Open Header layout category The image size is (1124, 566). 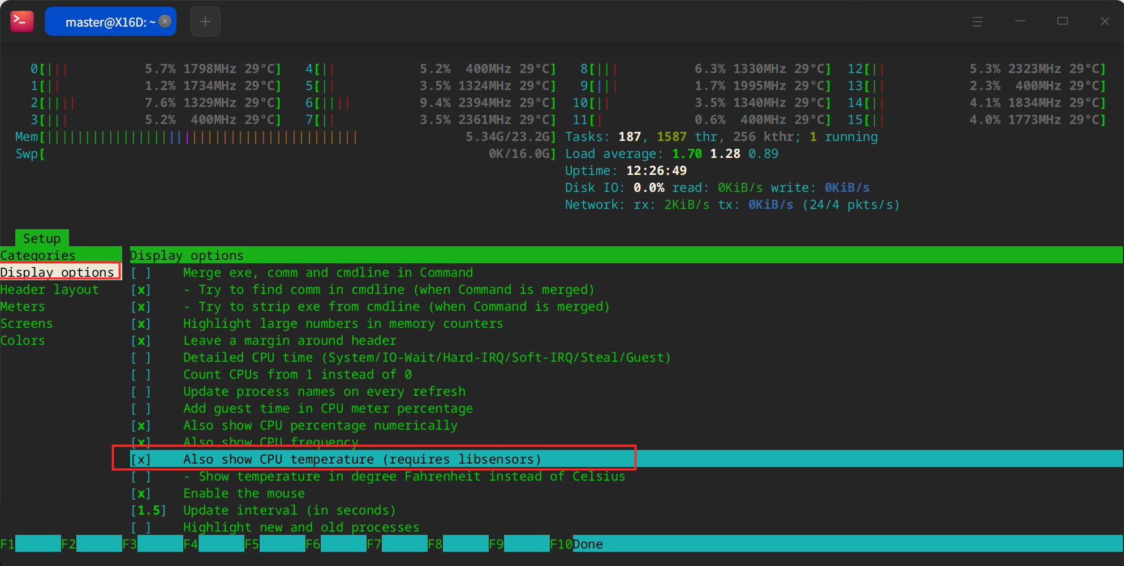click(x=49, y=289)
